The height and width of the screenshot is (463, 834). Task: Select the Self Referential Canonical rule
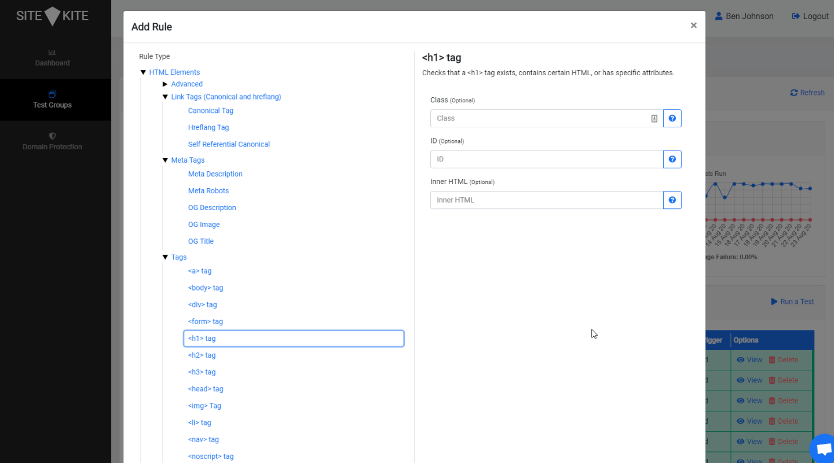coord(229,144)
